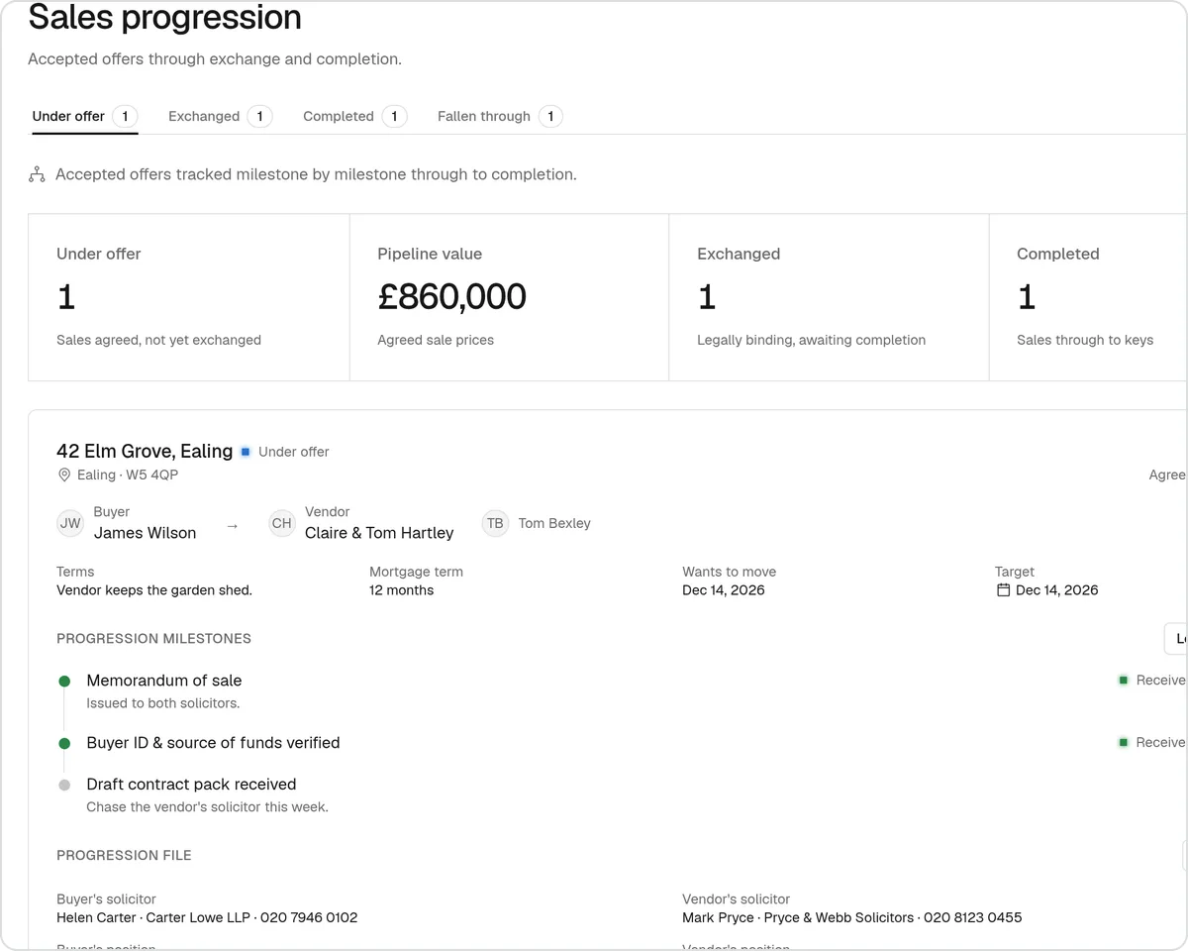The height and width of the screenshot is (951, 1188).
Task: Open the Exchanged summary card
Action: [x=830, y=297]
